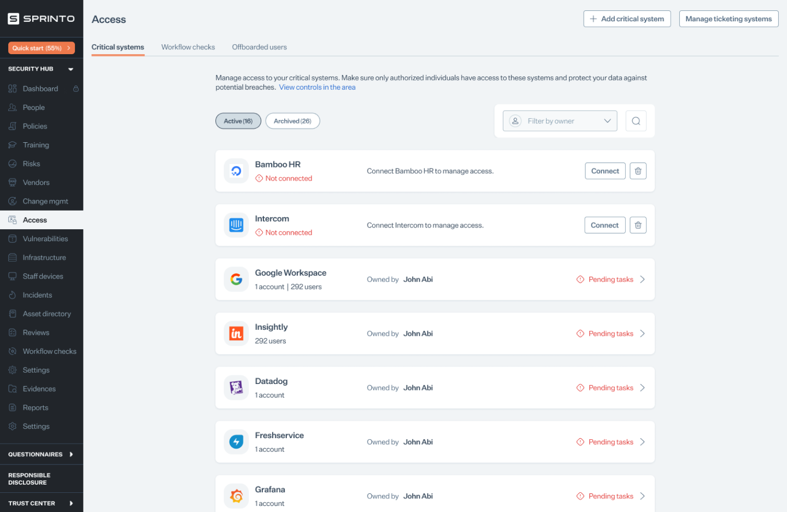The height and width of the screenshot is (512, 787).
Task: Expand the Trust Center section
Action: click(x=71, y=503)
